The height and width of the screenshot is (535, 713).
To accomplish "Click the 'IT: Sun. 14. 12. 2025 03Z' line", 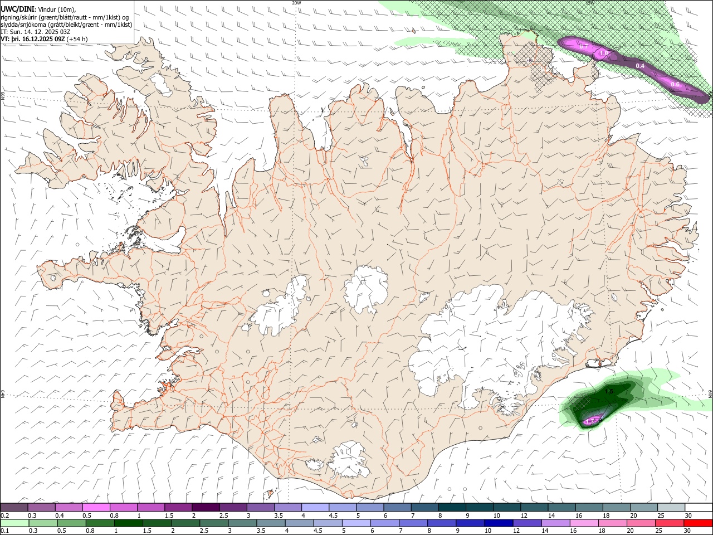I will tap(36, 32).
